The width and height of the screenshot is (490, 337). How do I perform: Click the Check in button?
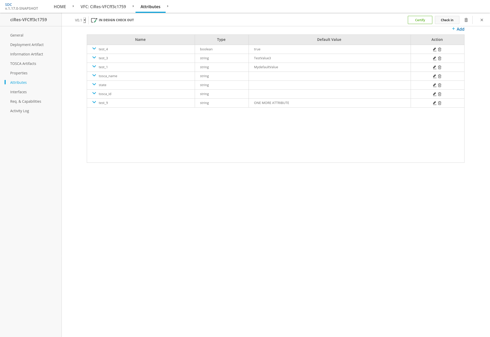(447, 20)
